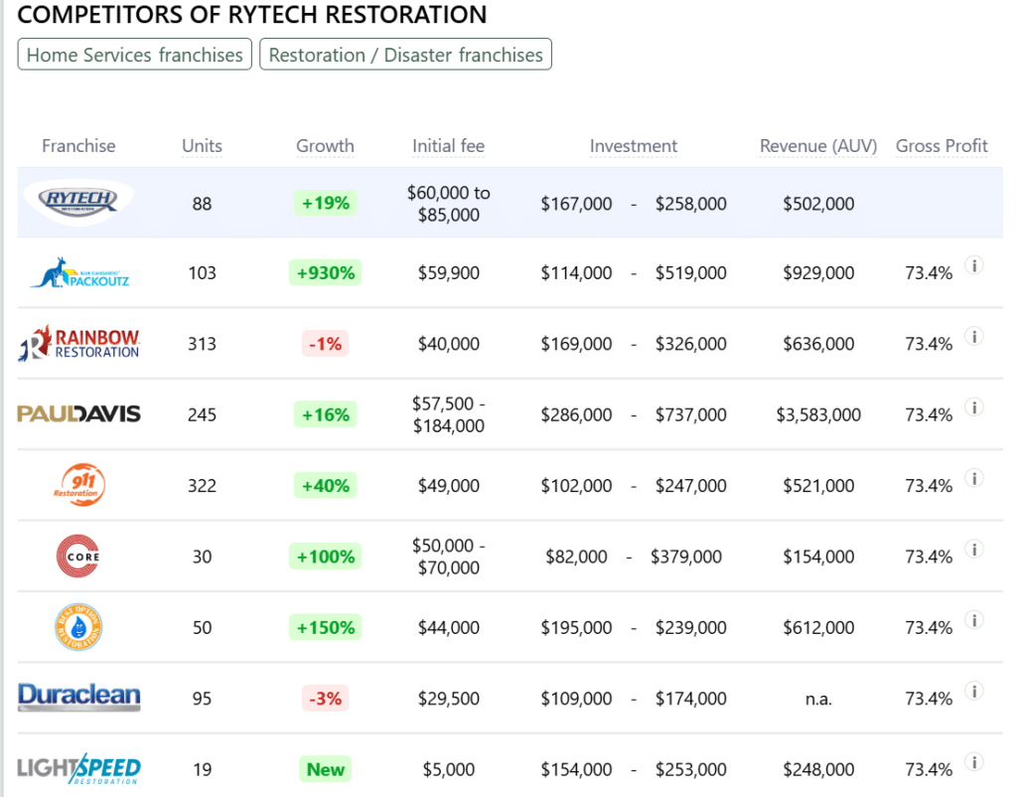Click info icon in 911 Restoration row
The image size is (1017, 797).
point(973,478)
